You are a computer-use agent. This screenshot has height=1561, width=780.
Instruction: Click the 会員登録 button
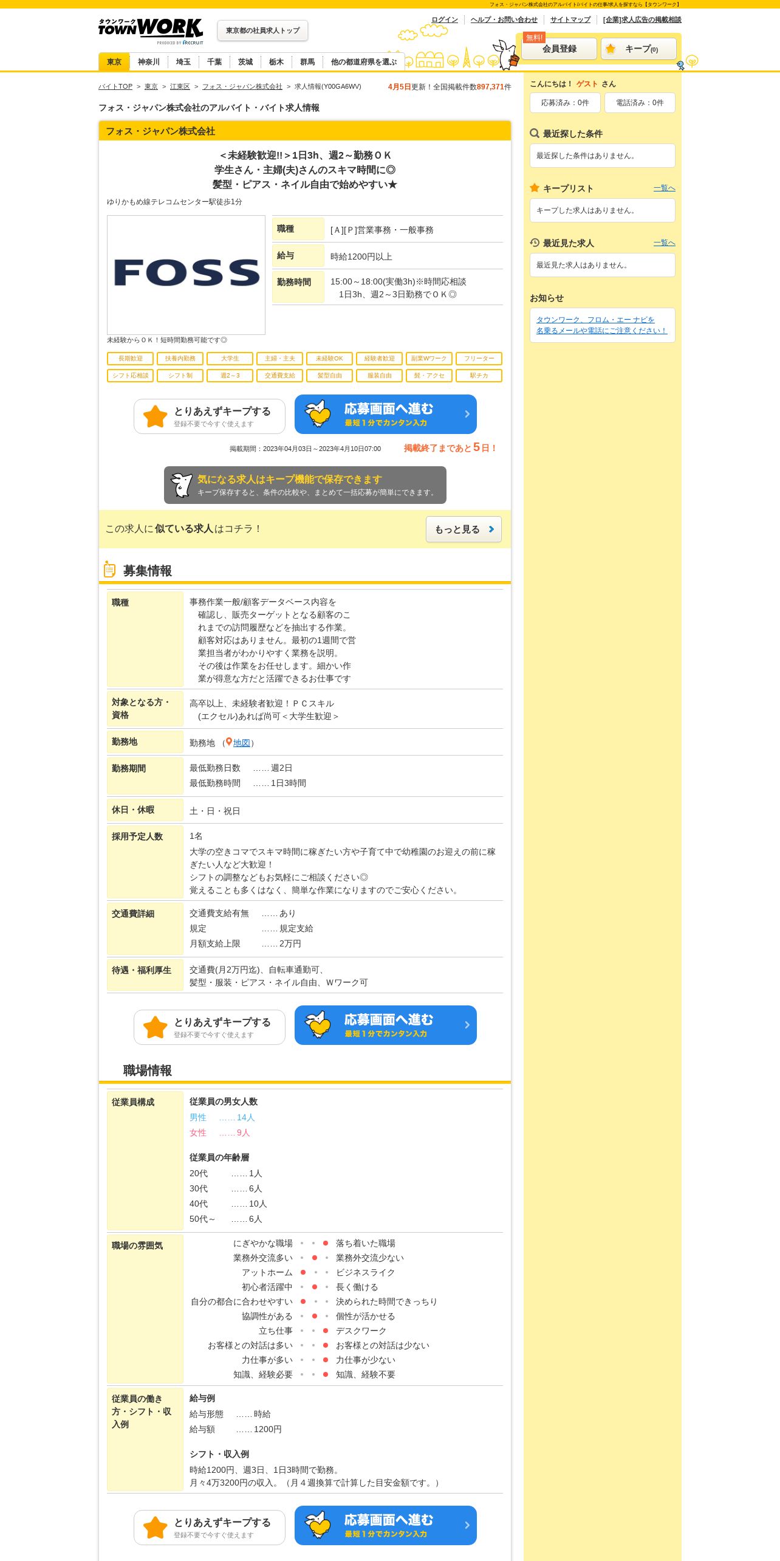tap(559, 49)
